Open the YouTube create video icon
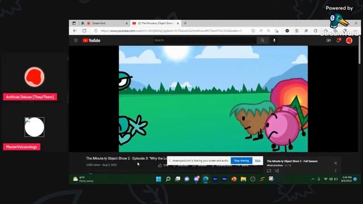Screen dimensions: 363x204 [x=328, y=40]
